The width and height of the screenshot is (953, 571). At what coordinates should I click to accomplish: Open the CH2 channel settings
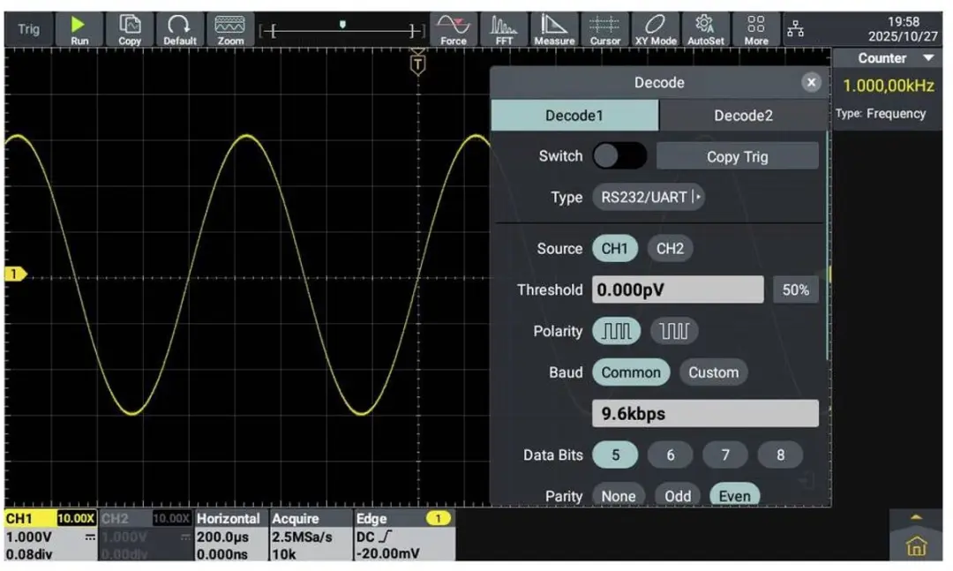(146, 535)
